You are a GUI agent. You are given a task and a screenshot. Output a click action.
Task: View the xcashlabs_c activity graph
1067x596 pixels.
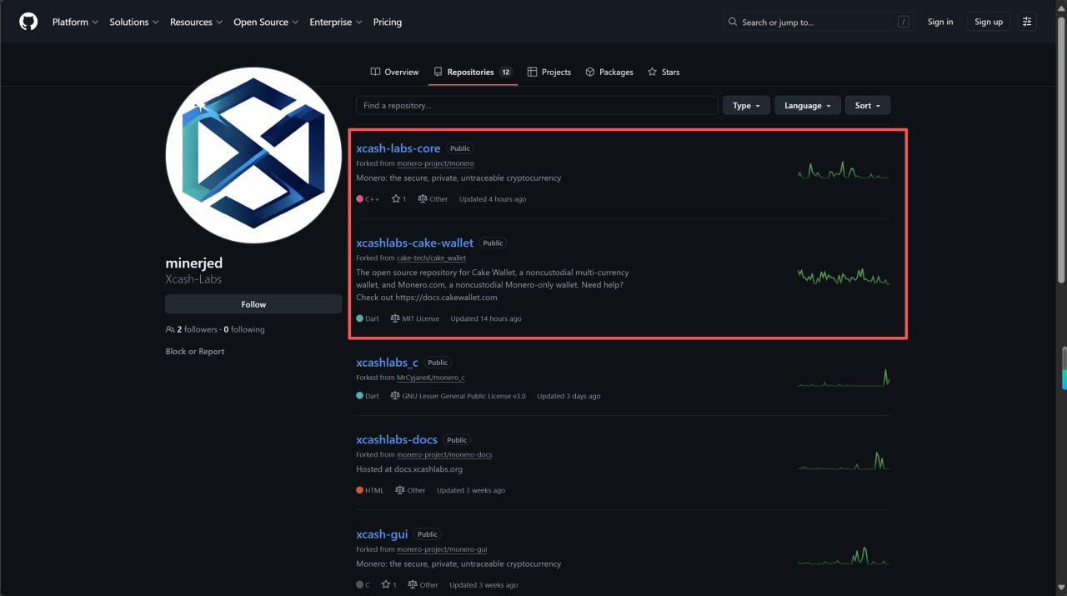pos(843,378)
